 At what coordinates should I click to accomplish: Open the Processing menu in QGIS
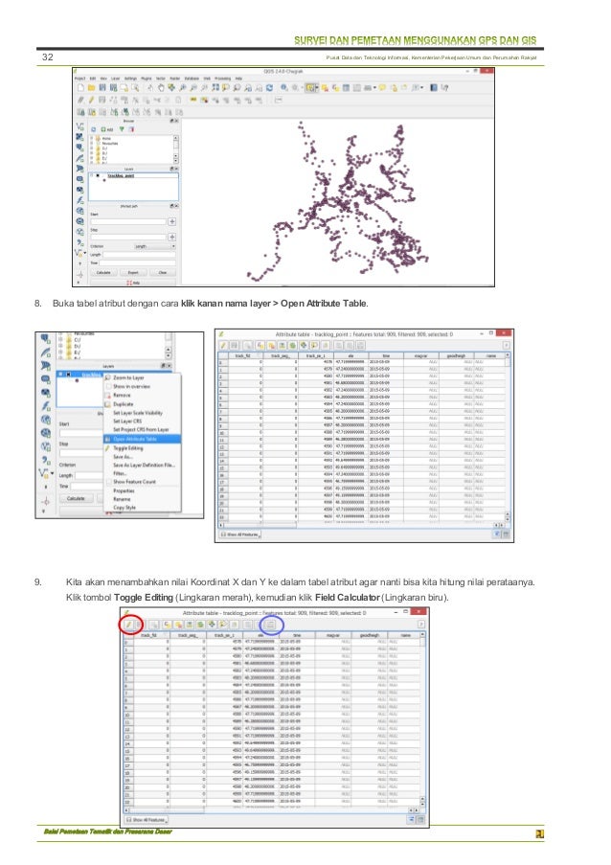pyautogui.click(x=223, y=79)
